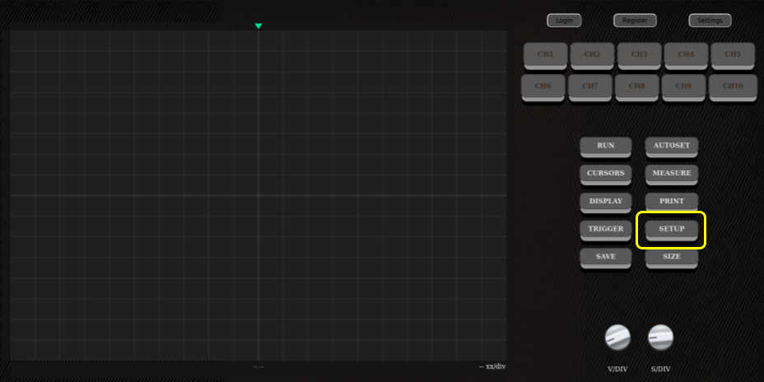
Task: Toggle channel CH4
Action: (x=686, y=55)
